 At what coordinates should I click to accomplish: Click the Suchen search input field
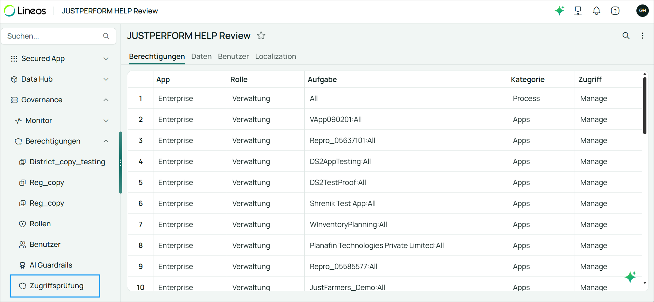click(59, 36)
